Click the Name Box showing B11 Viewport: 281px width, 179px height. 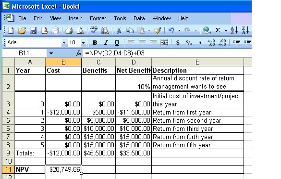24,53
